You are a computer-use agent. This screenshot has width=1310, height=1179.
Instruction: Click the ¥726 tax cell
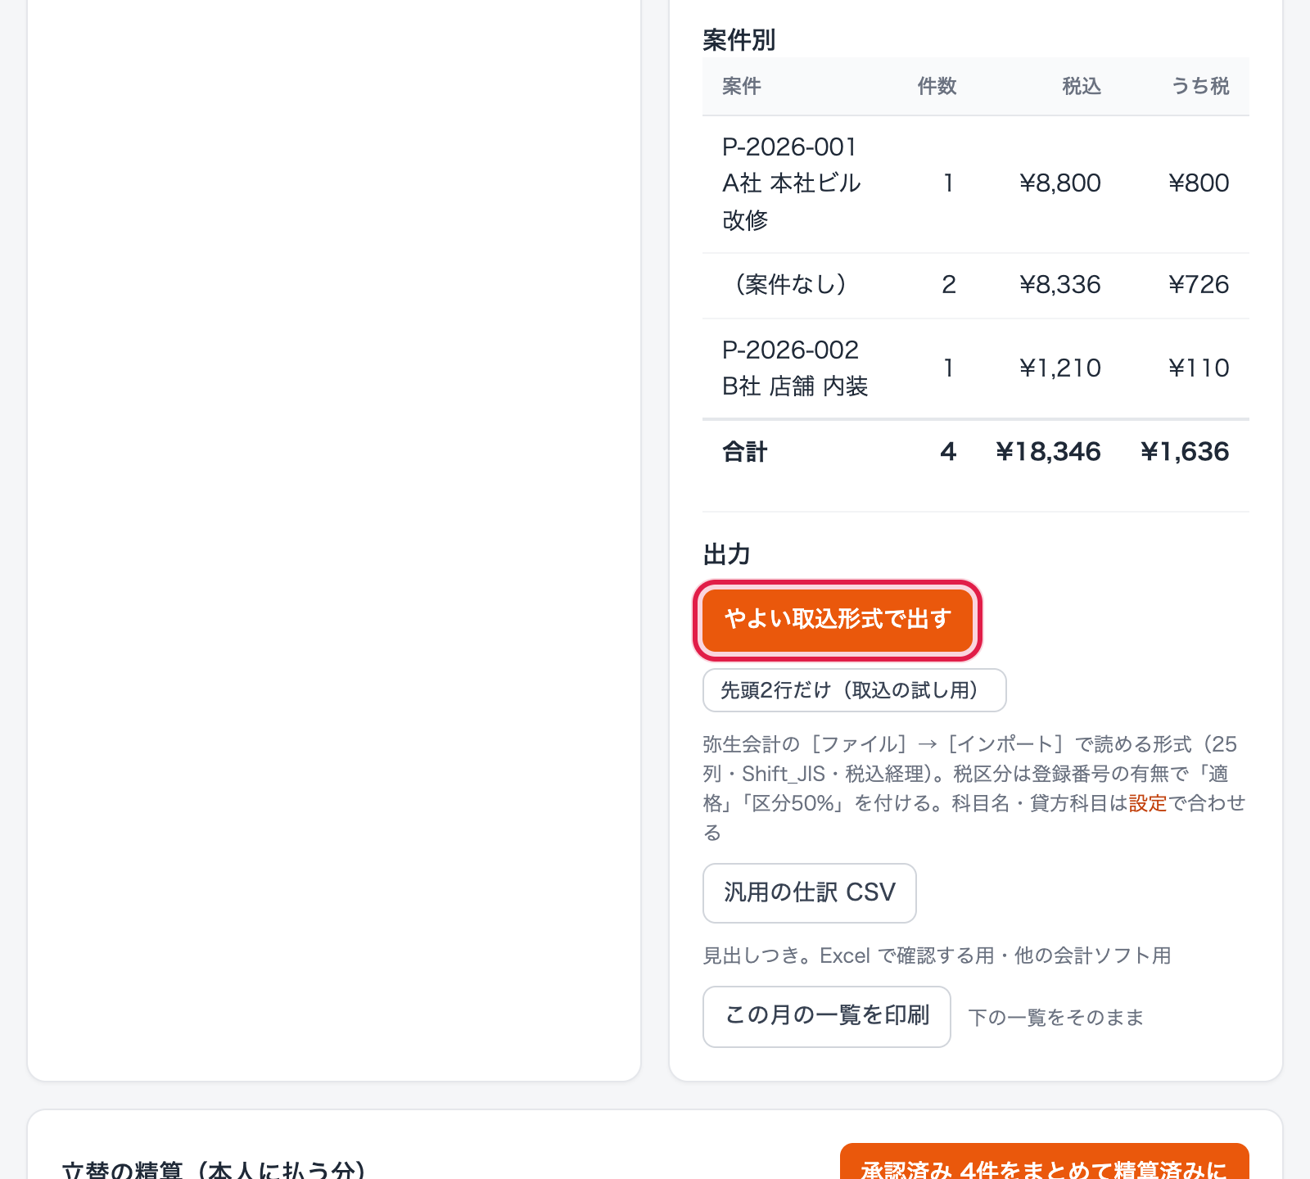[1198, 285]
